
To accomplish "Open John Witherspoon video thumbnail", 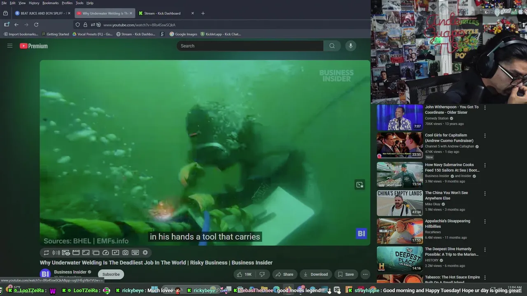I will (400, 118).
